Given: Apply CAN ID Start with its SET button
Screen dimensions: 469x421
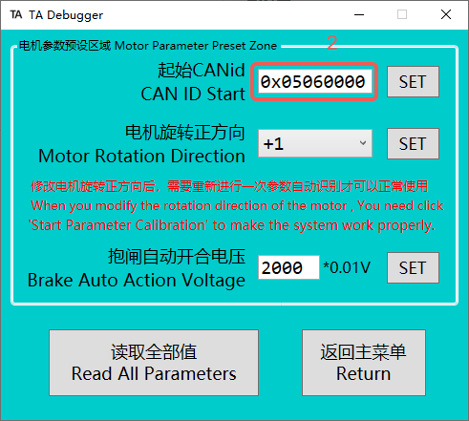Looking at the screenshot, I should click(x=413, y=82).
